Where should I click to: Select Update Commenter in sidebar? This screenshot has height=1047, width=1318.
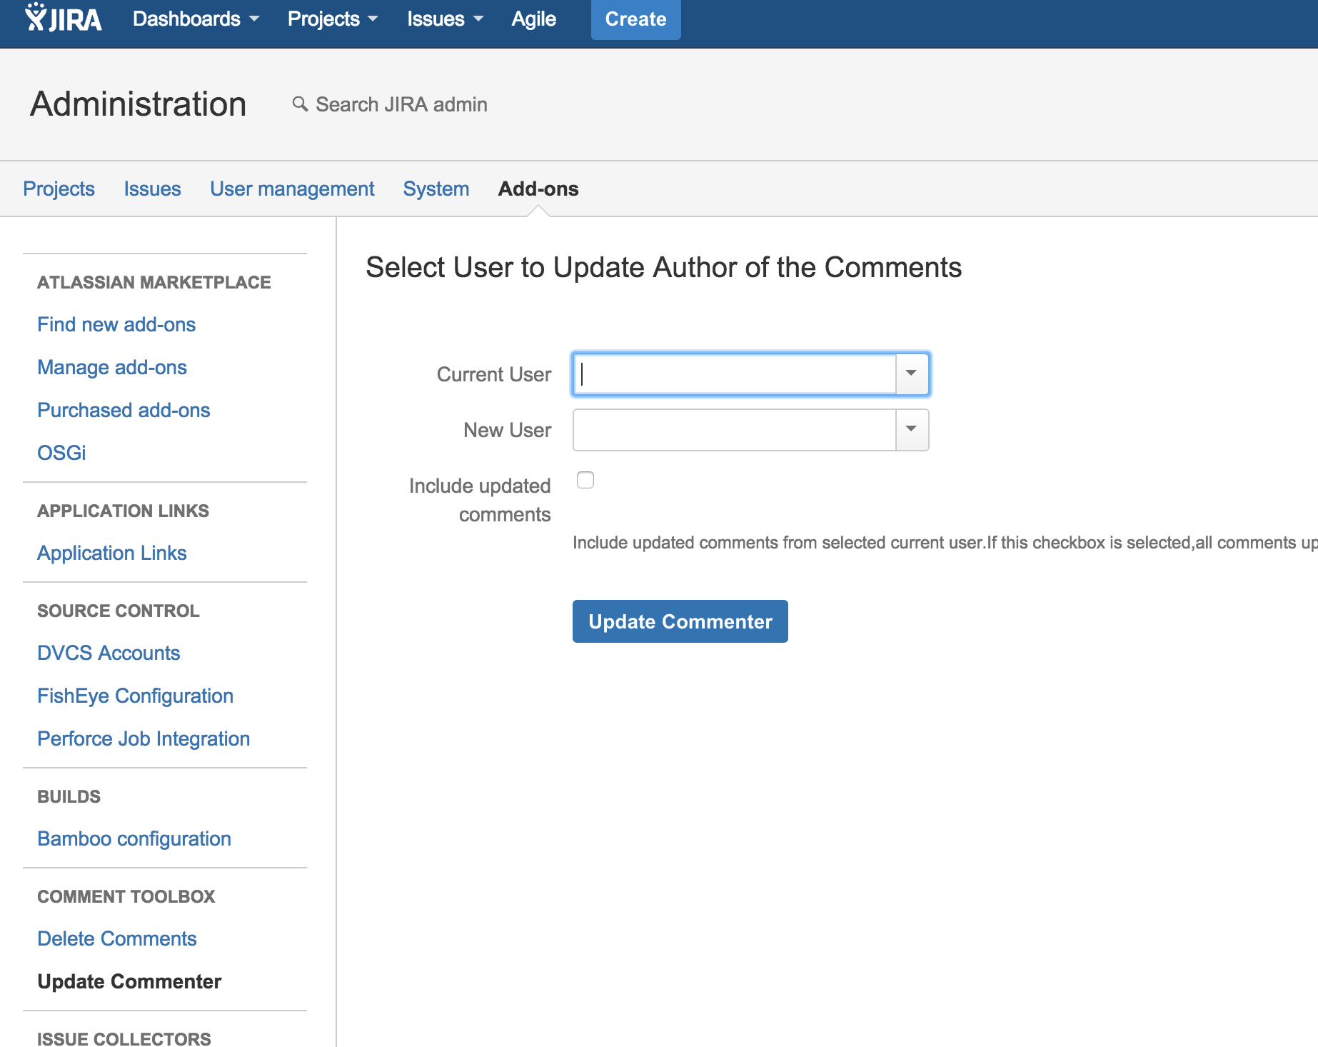tap(129, 981)
